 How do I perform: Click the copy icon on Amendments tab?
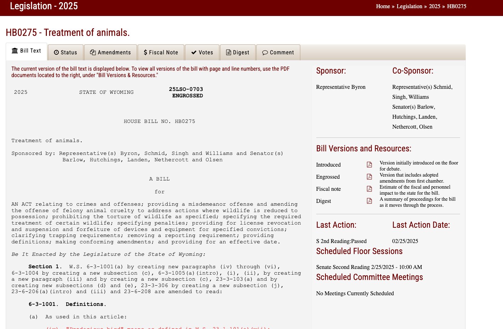coord(93,52)
